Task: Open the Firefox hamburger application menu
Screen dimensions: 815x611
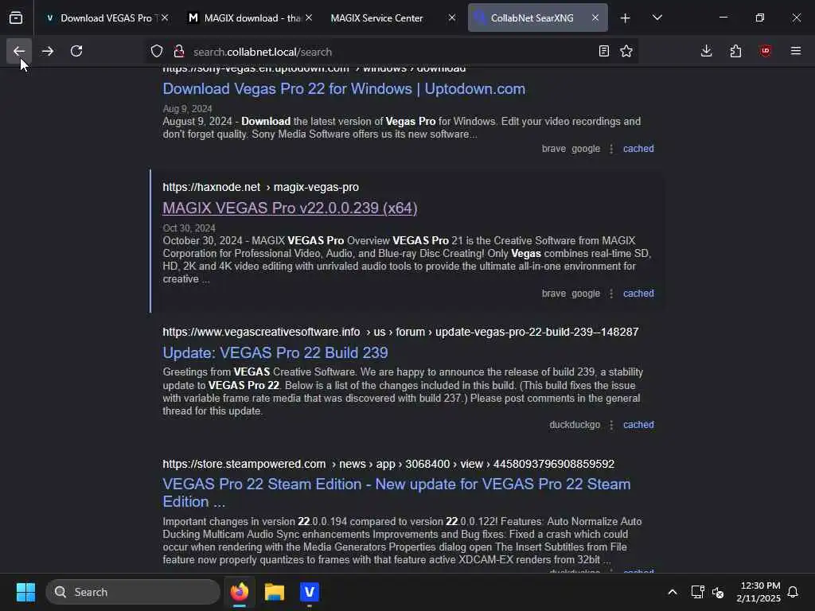Action: 795,51
